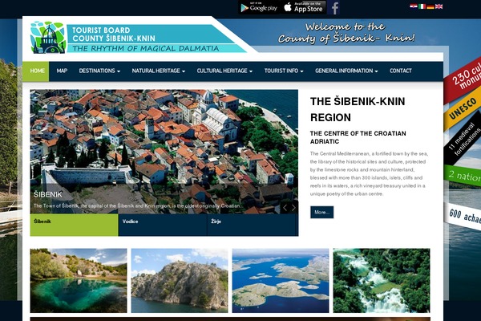481x321 pixels.
Task: Click the black '11 medieval fortifications' ribbon
Action: pyautogui.click(x=463, y=139)
